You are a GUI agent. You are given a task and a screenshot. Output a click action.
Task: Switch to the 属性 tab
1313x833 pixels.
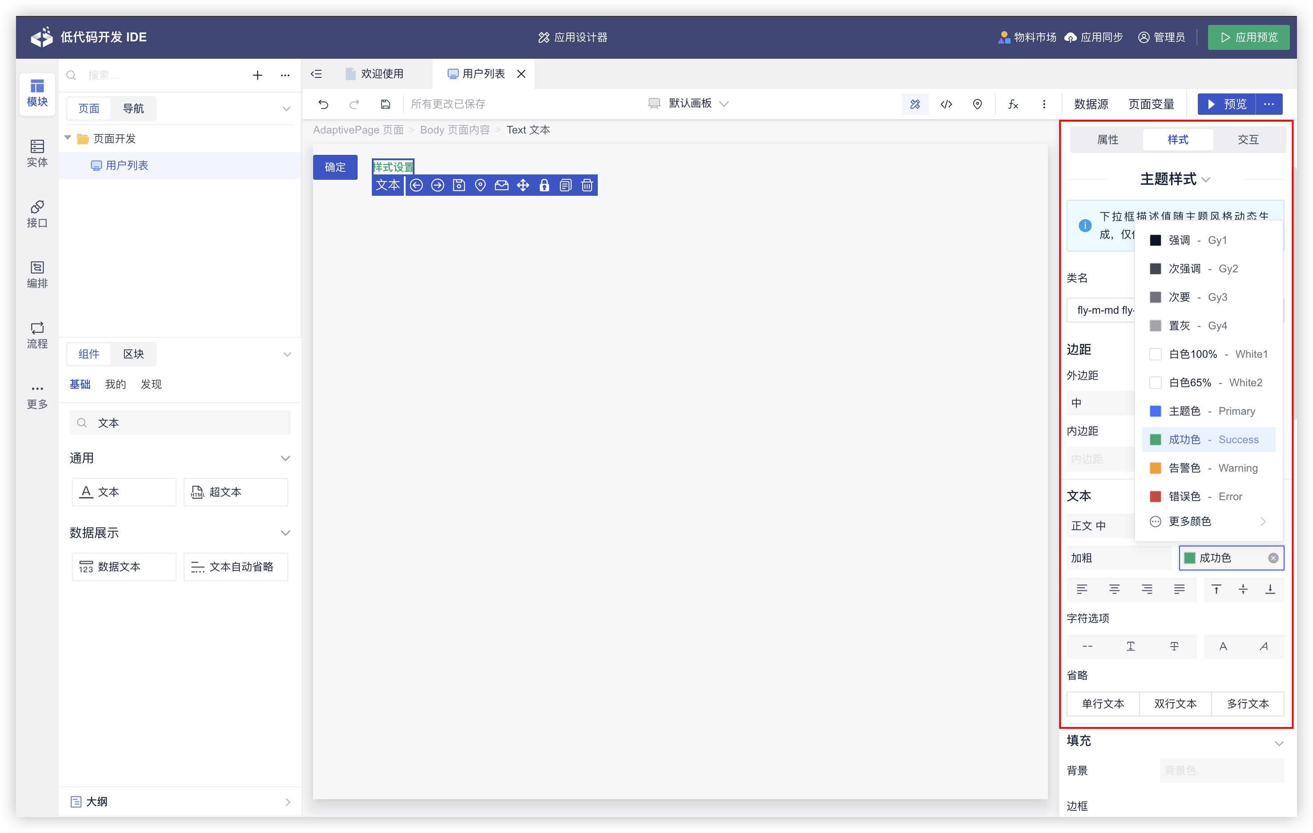tap(1107, 140)
